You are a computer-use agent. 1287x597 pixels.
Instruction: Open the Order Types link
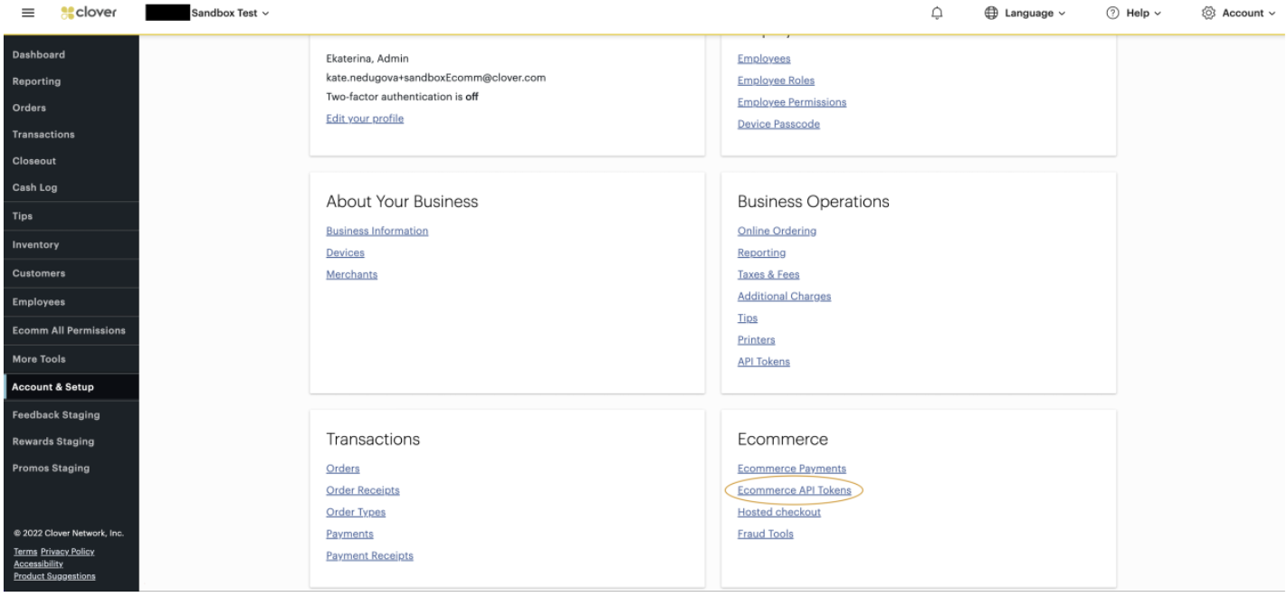point(355,512)
